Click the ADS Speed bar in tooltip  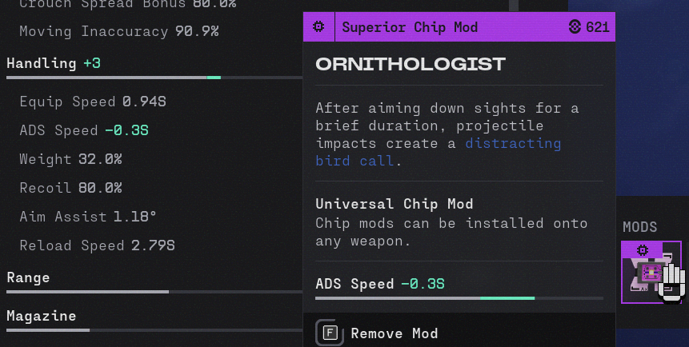(459, 298)
